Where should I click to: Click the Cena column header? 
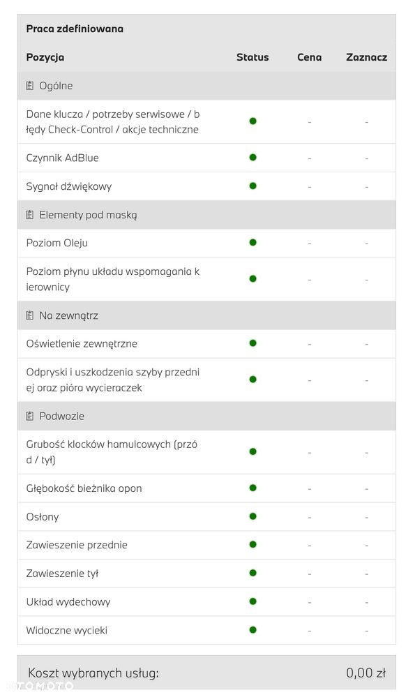pos(309,57)
